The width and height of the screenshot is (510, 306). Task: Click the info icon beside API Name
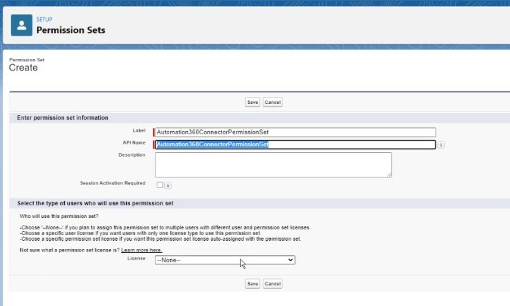point(441,145)
